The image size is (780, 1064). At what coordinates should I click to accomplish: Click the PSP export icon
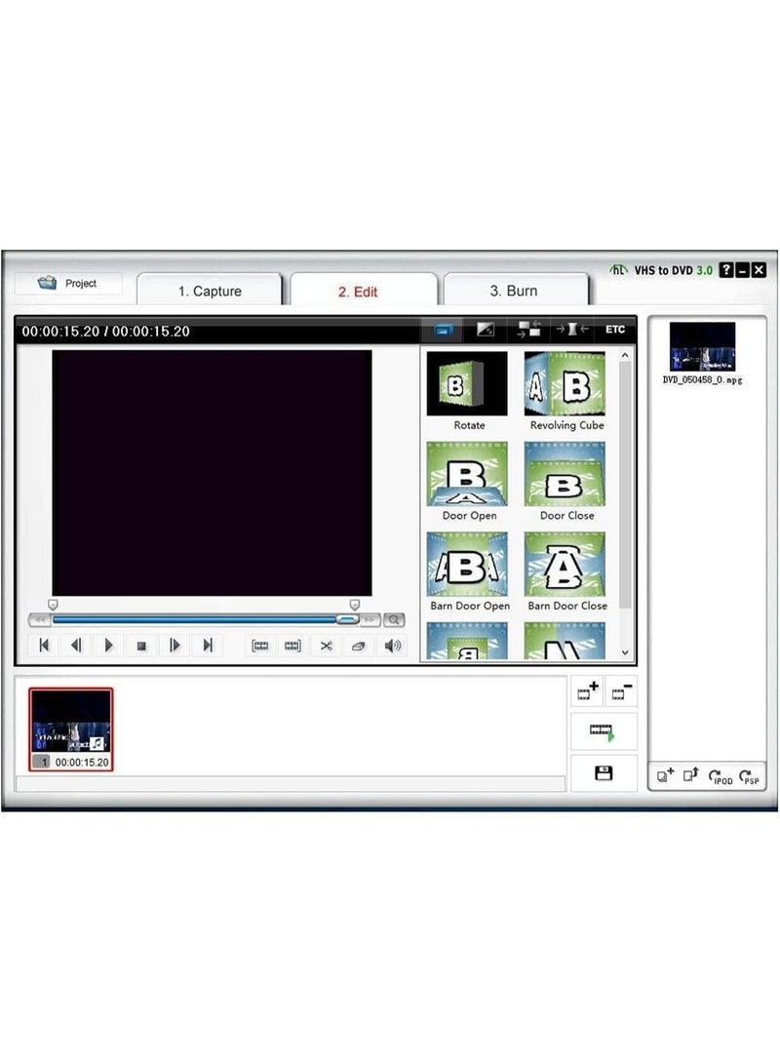pyautogui.click(x=750, y=777)
